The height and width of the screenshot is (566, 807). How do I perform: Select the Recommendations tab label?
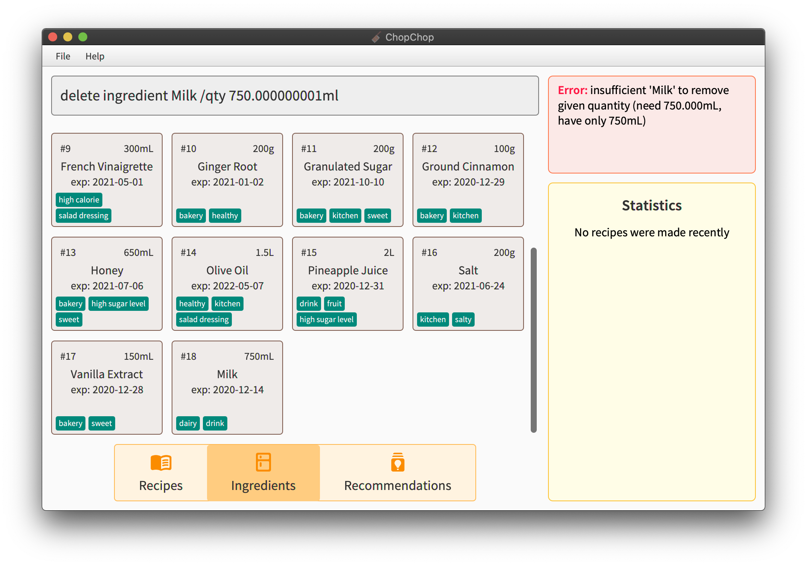pos(397,485)
